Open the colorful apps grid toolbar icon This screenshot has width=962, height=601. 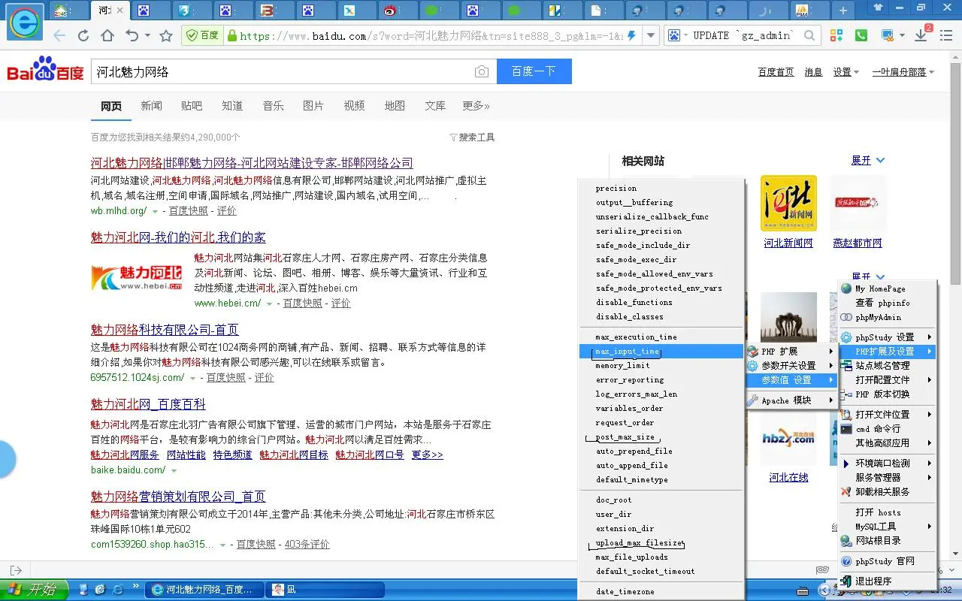click(x=836, y=35)
